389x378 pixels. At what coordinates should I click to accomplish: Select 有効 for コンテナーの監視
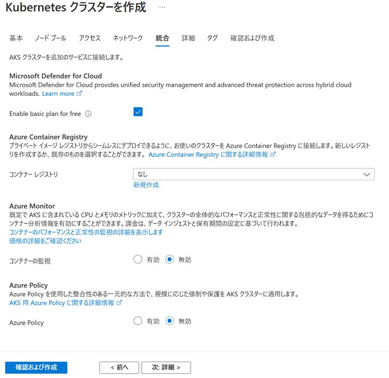(138, 259)
